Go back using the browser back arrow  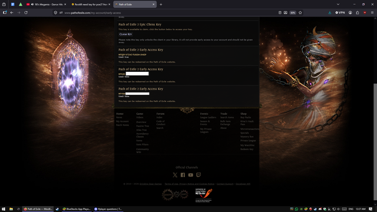pos(12,12)
